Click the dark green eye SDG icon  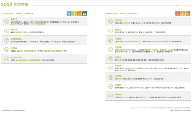pos(84,13)
